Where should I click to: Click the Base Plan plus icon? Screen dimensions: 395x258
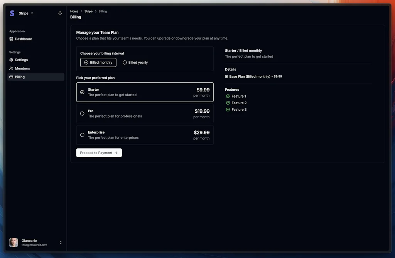[x=226, y=77]
